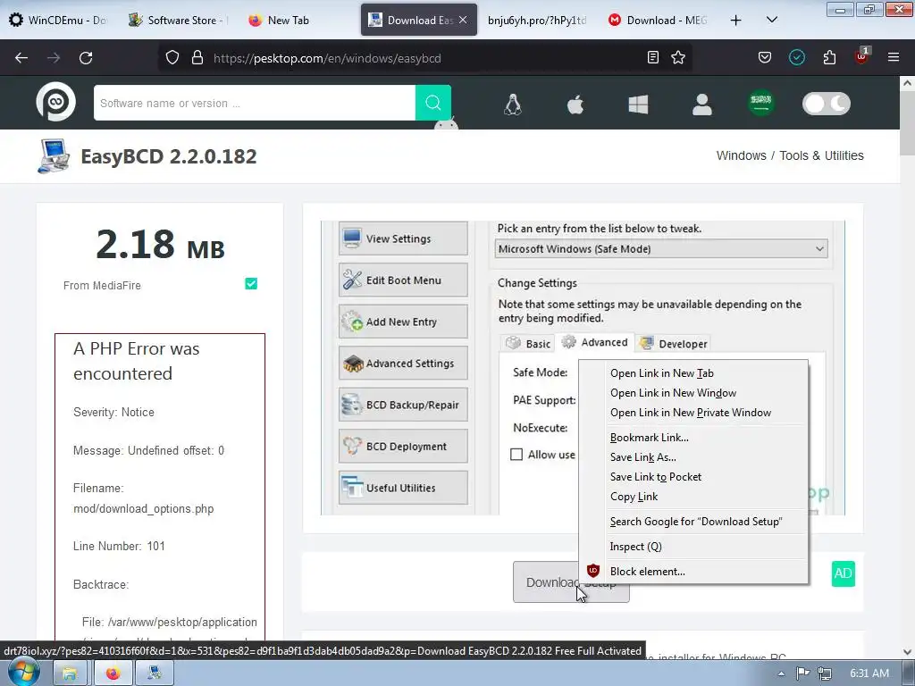Switch to Download - MEGA tab
Viewport: 915px width, 686px height.
pyautogui.click(x=659, y=20)
